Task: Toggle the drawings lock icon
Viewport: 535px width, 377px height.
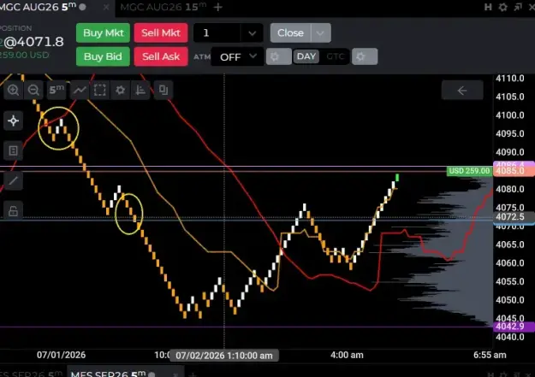Action: tap(14, 210)
